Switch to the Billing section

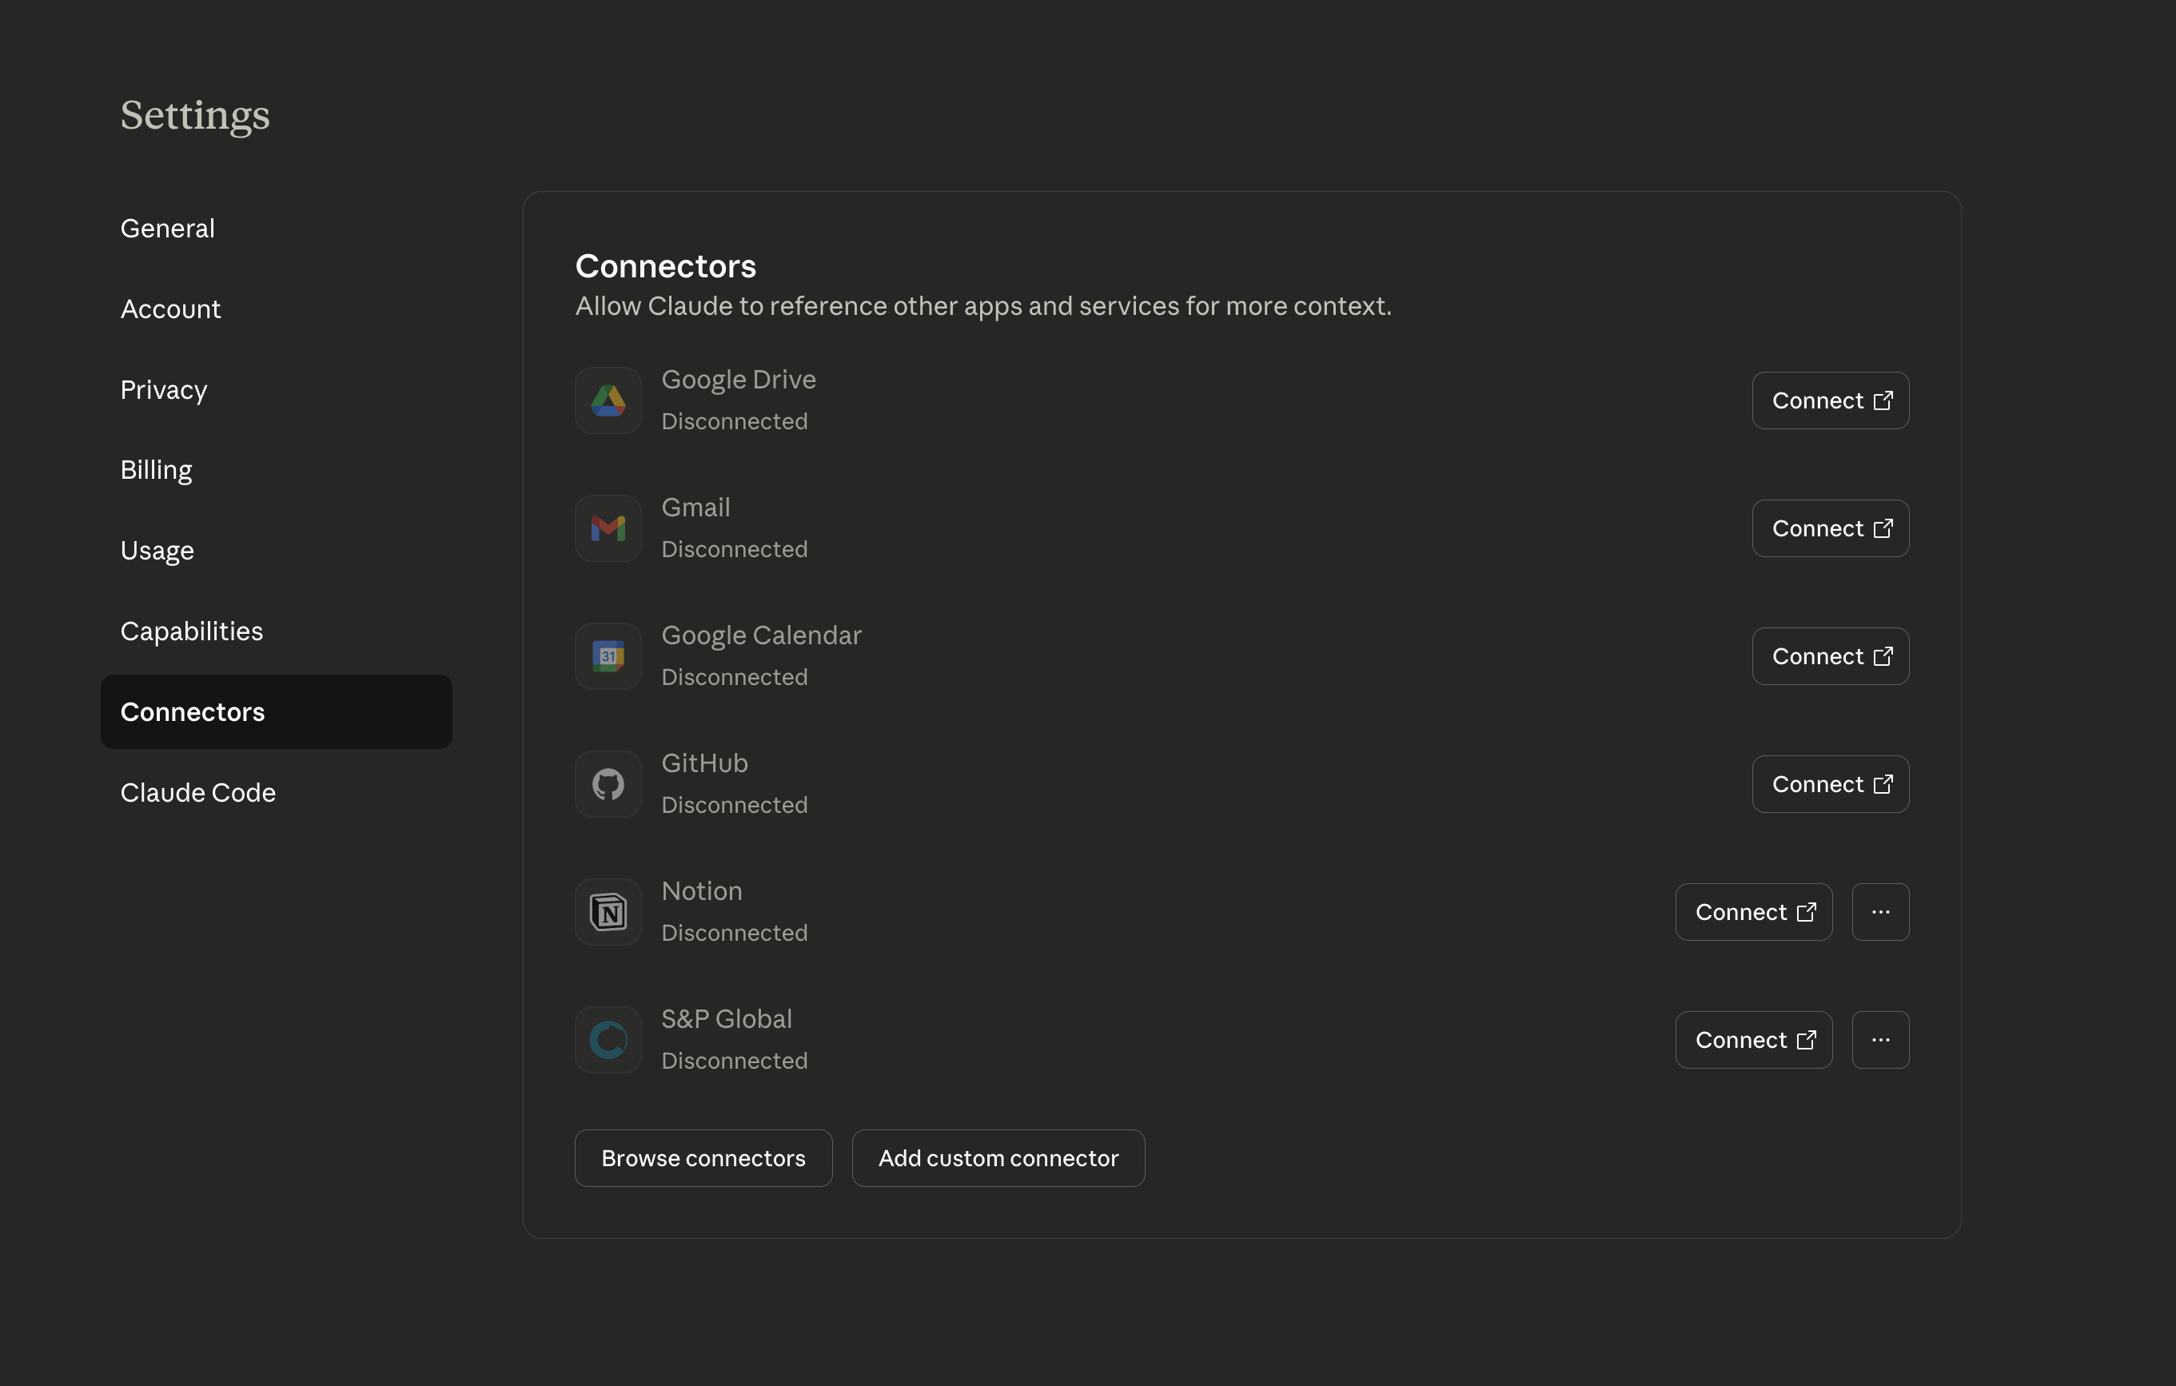click(277, 470)
